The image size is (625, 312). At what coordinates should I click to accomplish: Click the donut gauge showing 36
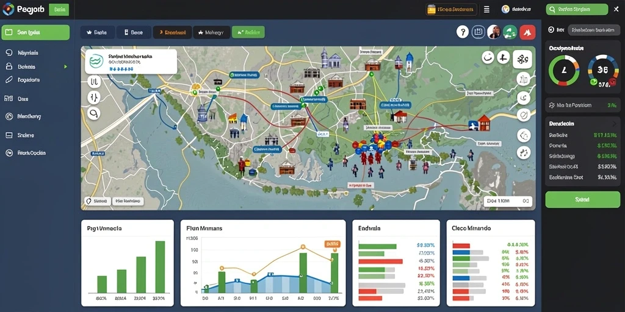pos(602,70)
